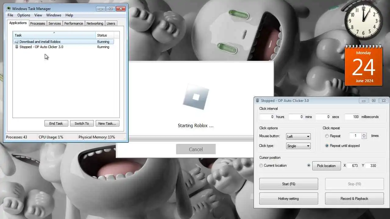Click the Start (F6) button
Image resolution: width=390 pixels, height=219 pixels.
point(289,184)
